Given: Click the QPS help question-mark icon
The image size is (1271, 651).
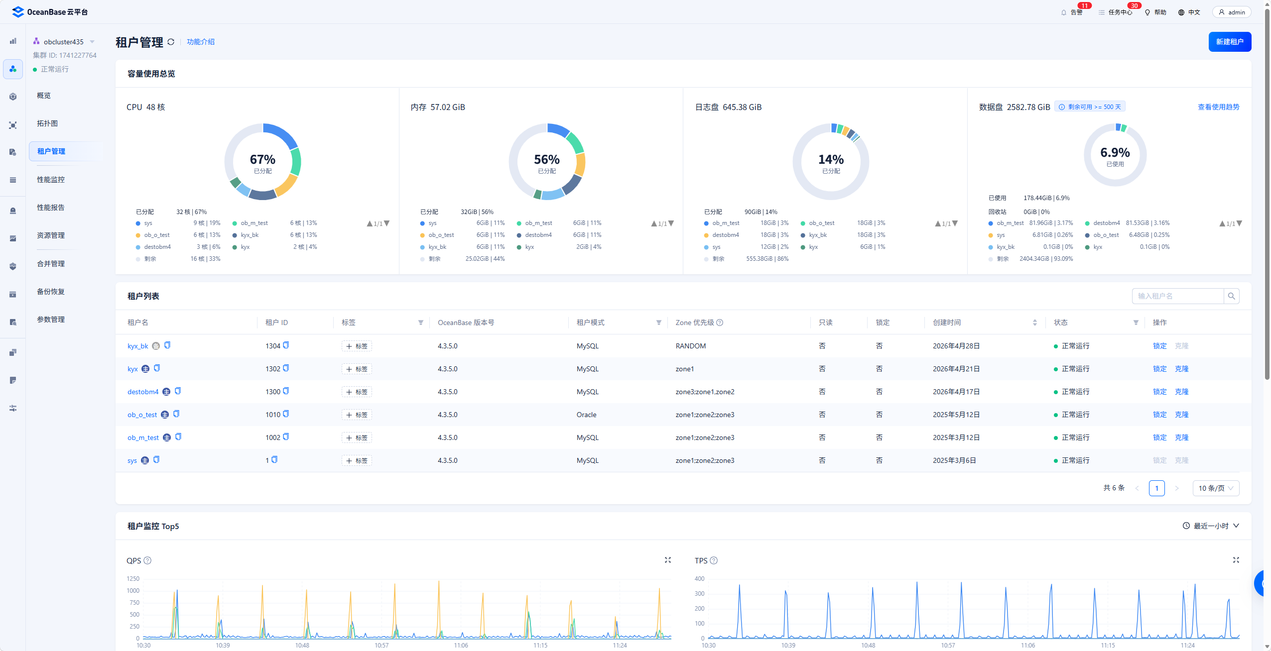Looking at the screenshot, I should coord(147,560).
